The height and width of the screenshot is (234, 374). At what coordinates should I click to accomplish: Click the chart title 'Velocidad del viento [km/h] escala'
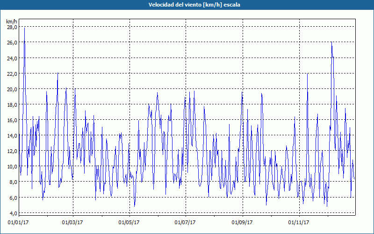(x=194, y=5)
